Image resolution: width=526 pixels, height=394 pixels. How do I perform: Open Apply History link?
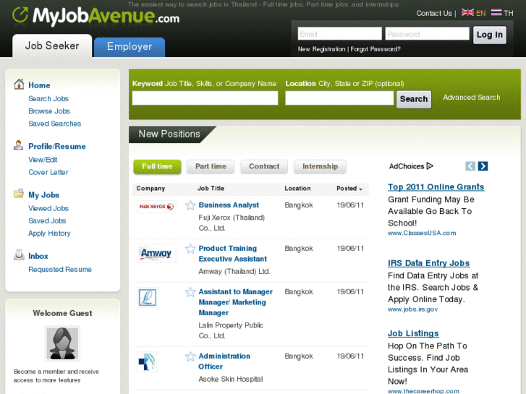pyautogui.click(x=49, y=234)
